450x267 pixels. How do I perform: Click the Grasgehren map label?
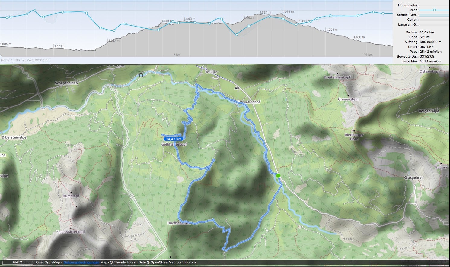414,178
